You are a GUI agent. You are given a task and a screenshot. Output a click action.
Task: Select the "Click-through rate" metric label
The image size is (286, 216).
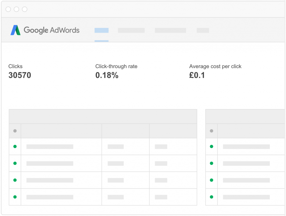pos(116,66)
